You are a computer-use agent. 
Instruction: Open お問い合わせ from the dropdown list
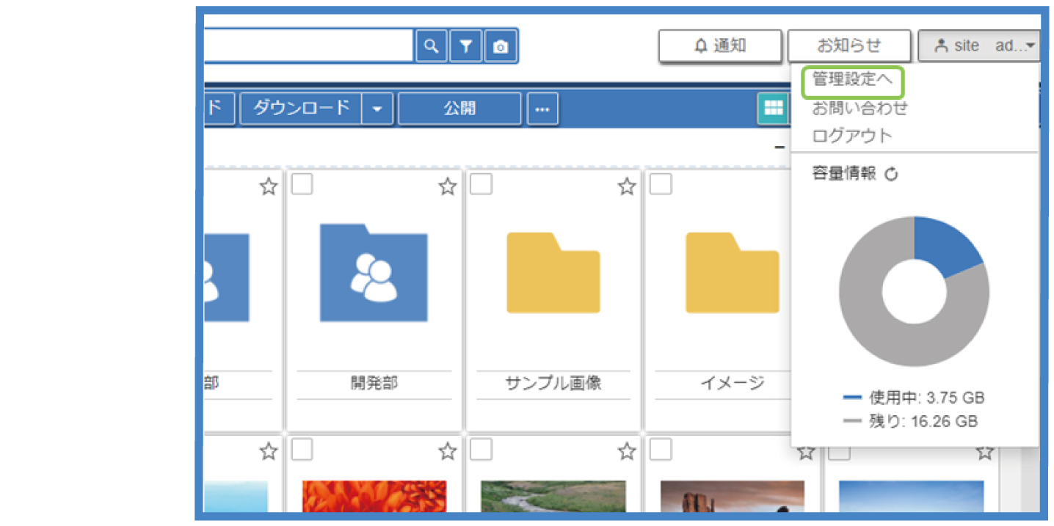pos(859,108)
